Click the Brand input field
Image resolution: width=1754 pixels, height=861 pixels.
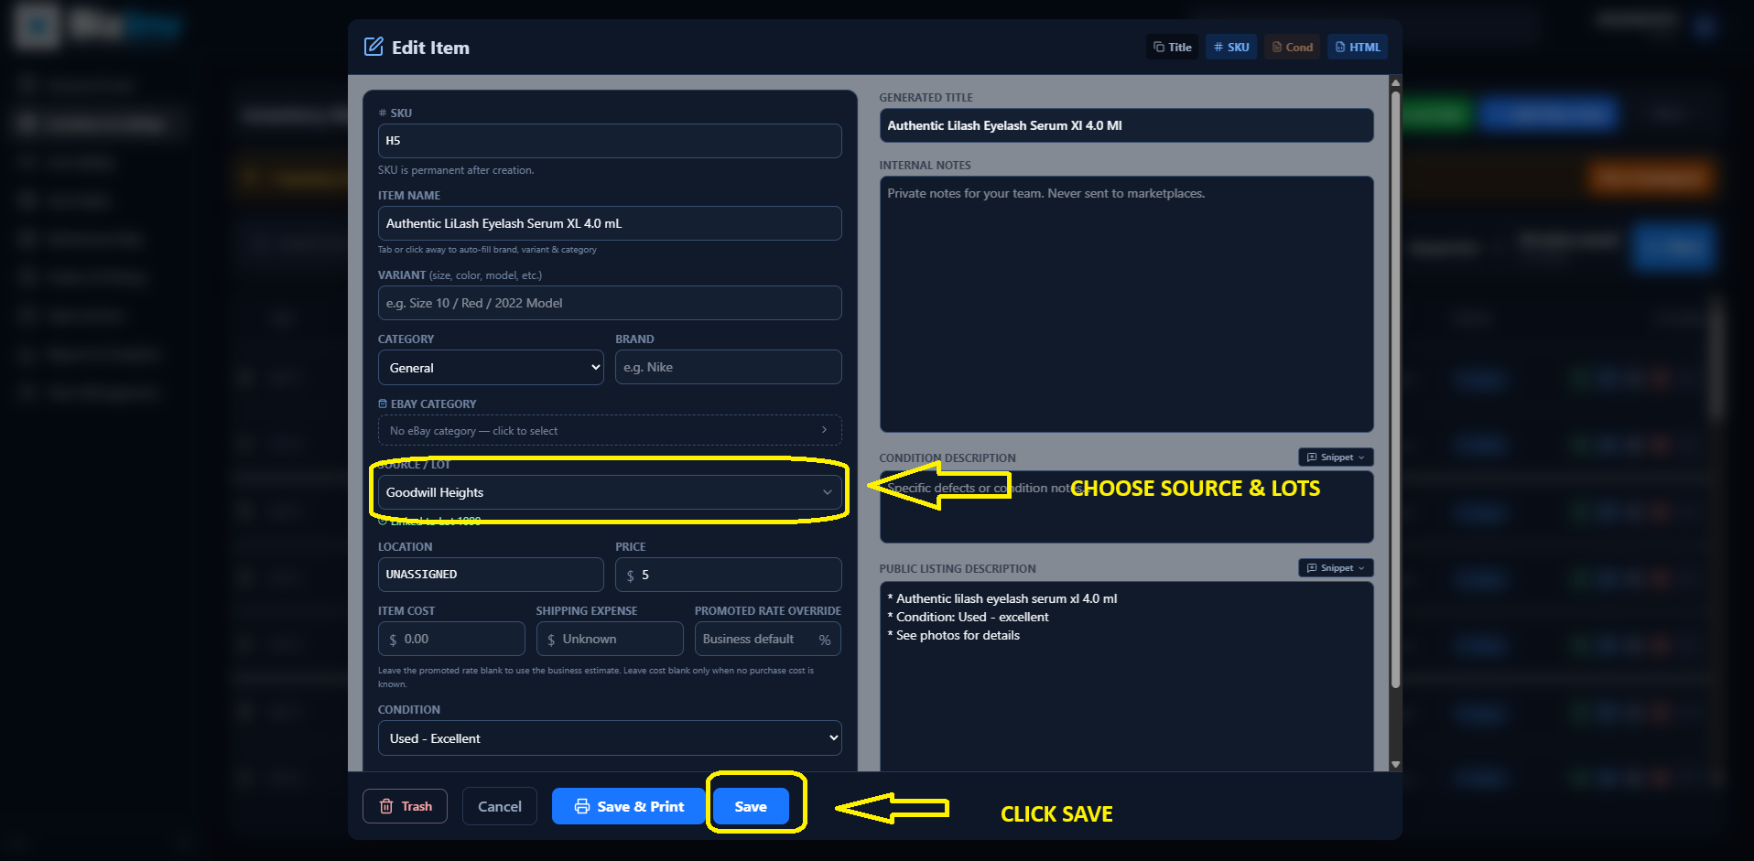(729, 367)
